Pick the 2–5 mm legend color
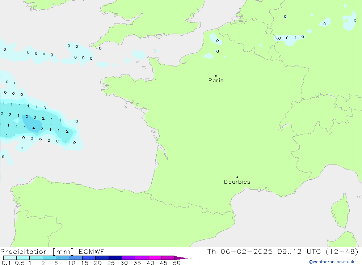The height and width of the screenshot is (265, 362). click(x=49, y=258)
